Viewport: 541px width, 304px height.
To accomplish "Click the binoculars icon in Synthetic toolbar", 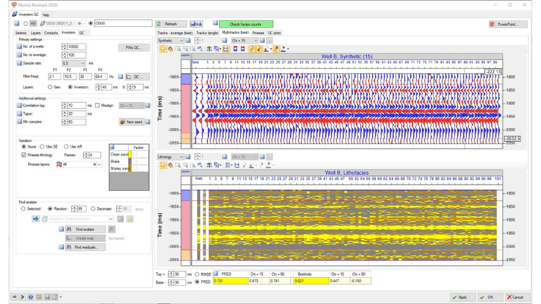I will (x=209, y=49).
